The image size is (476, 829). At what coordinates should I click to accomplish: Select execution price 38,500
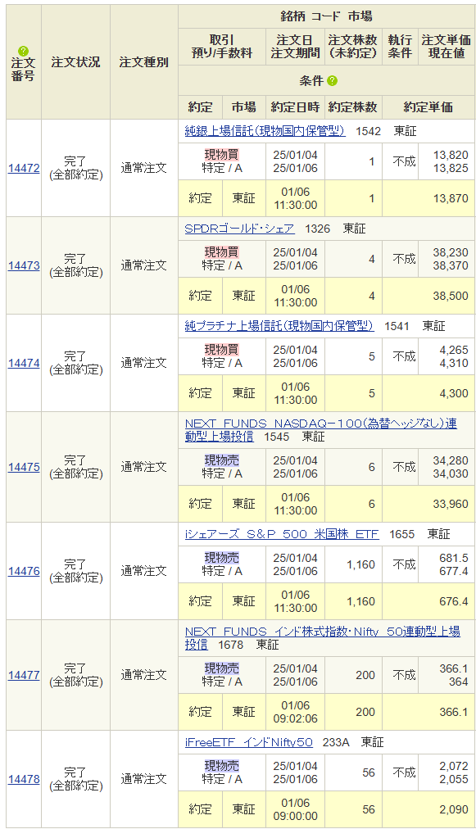tap(451, 296)
